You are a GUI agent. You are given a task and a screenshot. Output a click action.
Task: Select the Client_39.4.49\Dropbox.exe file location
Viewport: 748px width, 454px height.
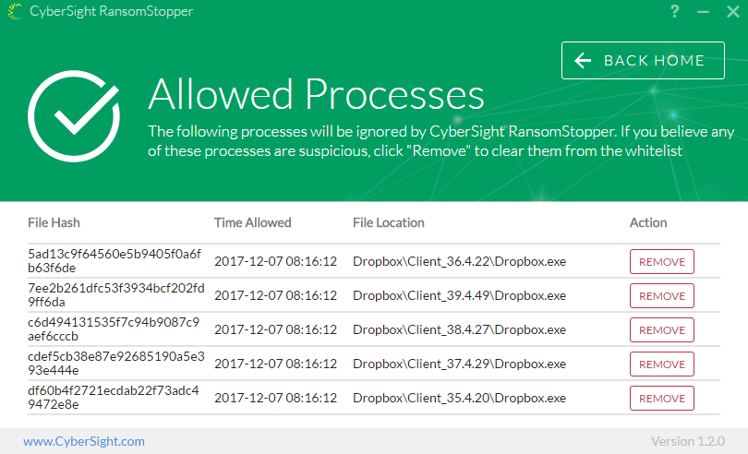459,295
